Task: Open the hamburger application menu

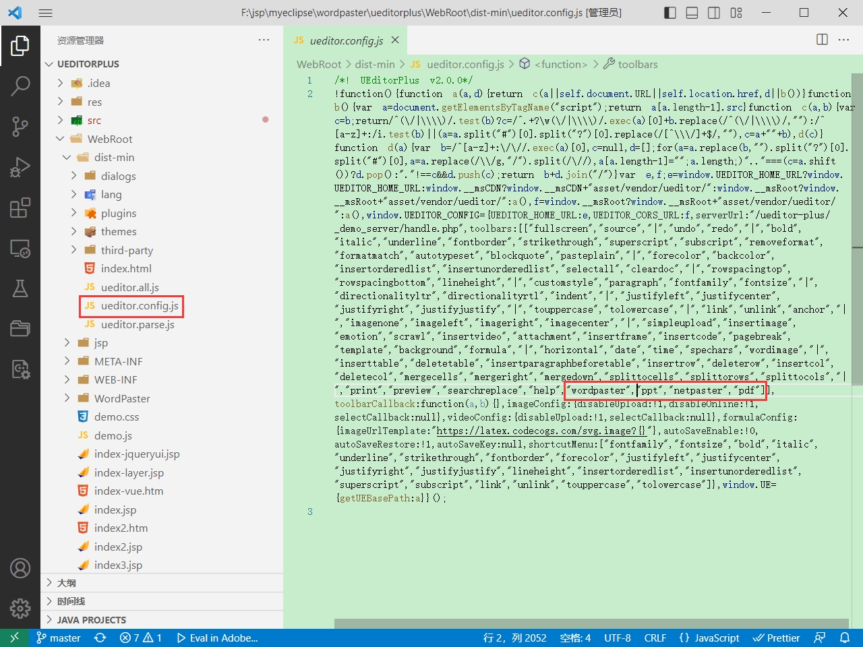Action: tap(45, 13)
